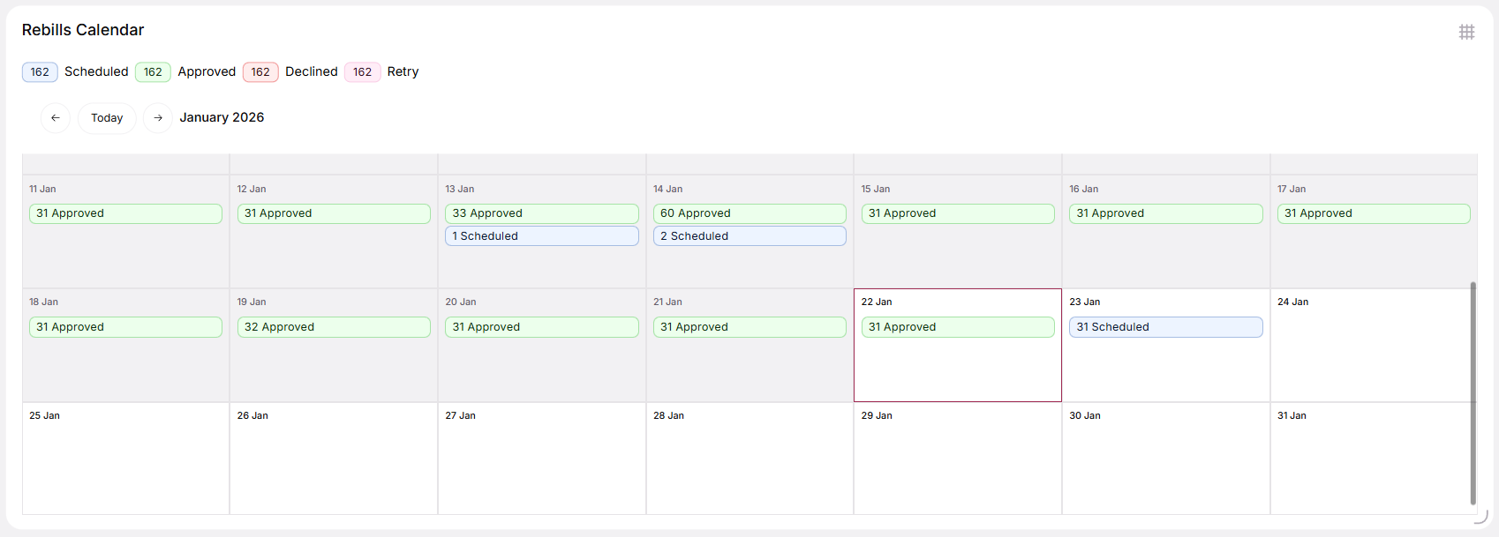
Task: Go to previous month arrow
Action: [56, 118]
